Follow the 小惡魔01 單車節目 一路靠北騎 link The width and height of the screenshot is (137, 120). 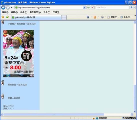pos(22,24)
